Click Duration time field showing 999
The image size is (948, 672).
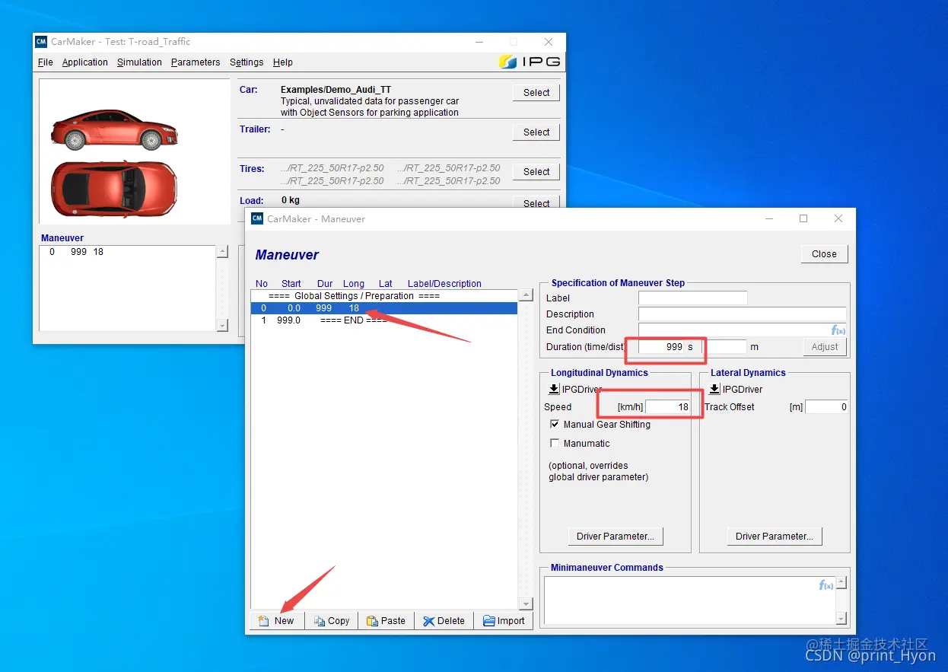tap(661, 346)
